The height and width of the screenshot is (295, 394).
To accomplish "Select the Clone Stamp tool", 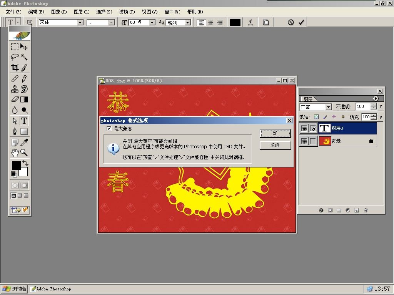I will [15, 89].
